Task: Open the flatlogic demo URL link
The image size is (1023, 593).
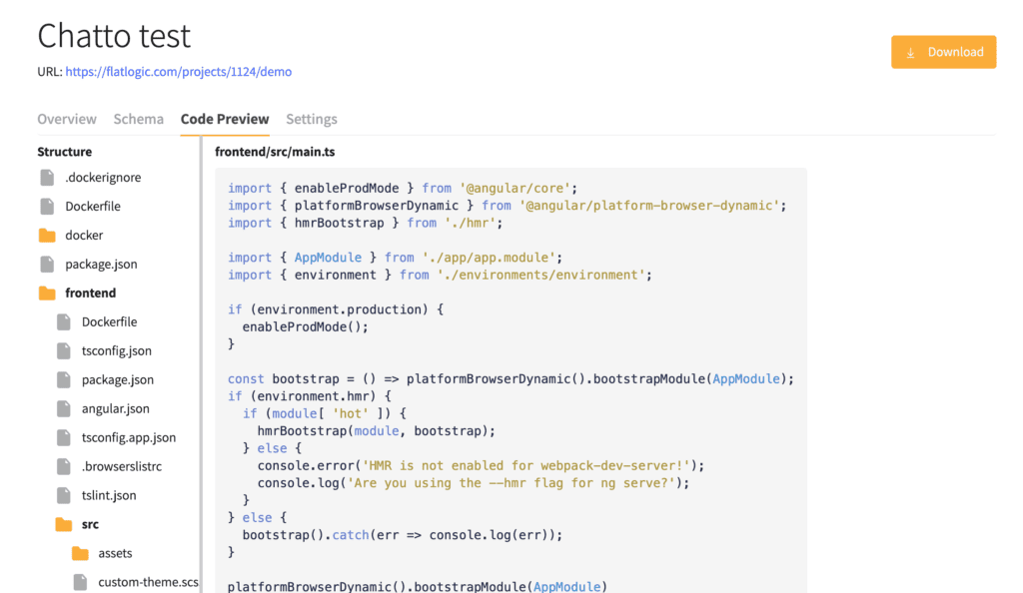Action: tap(178, 72)
